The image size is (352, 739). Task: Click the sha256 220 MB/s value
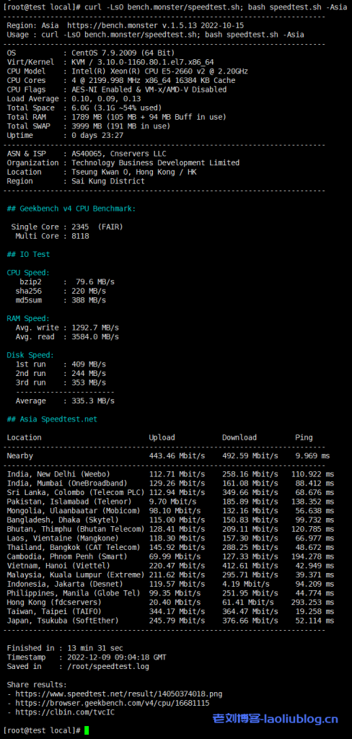pyautogui.click(x=89, y=291)
